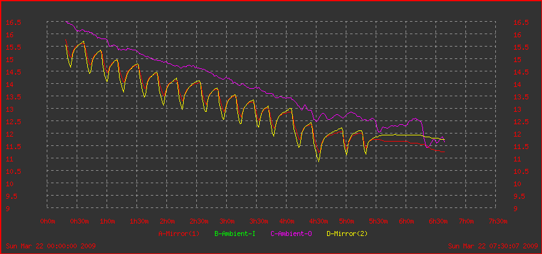Click the 6h30m time axis label

439,221
